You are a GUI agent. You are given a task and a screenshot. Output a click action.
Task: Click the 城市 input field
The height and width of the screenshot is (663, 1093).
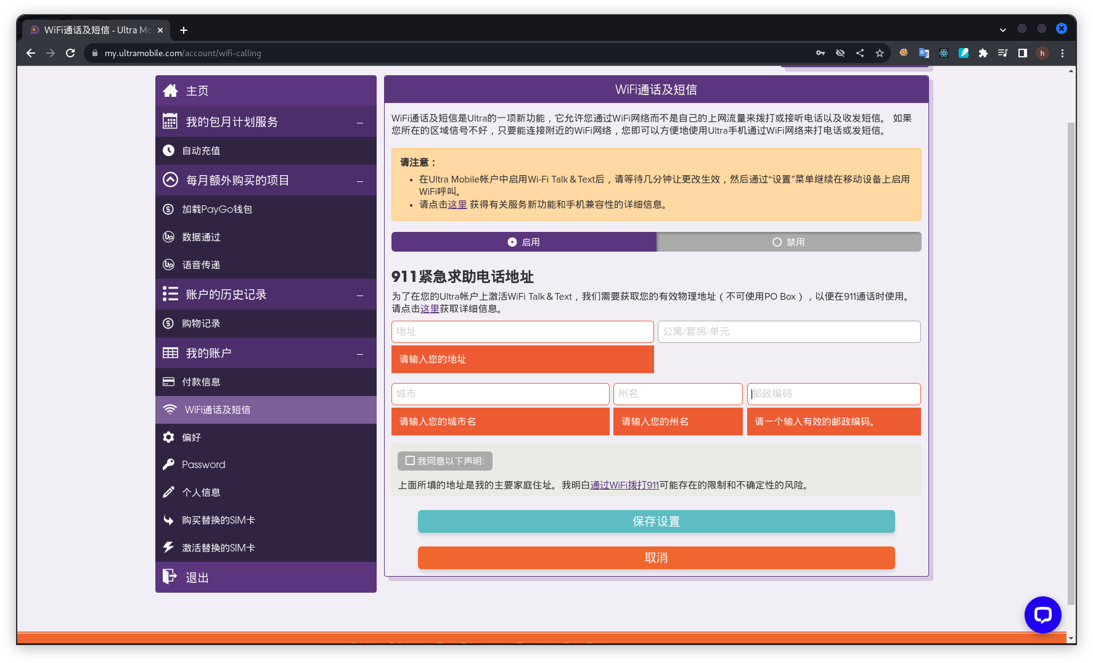click(500, 393)
